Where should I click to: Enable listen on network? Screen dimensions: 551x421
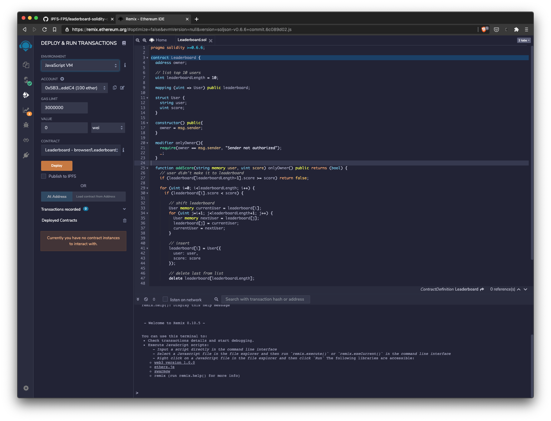pyautogui.click(x=165, y=299)
